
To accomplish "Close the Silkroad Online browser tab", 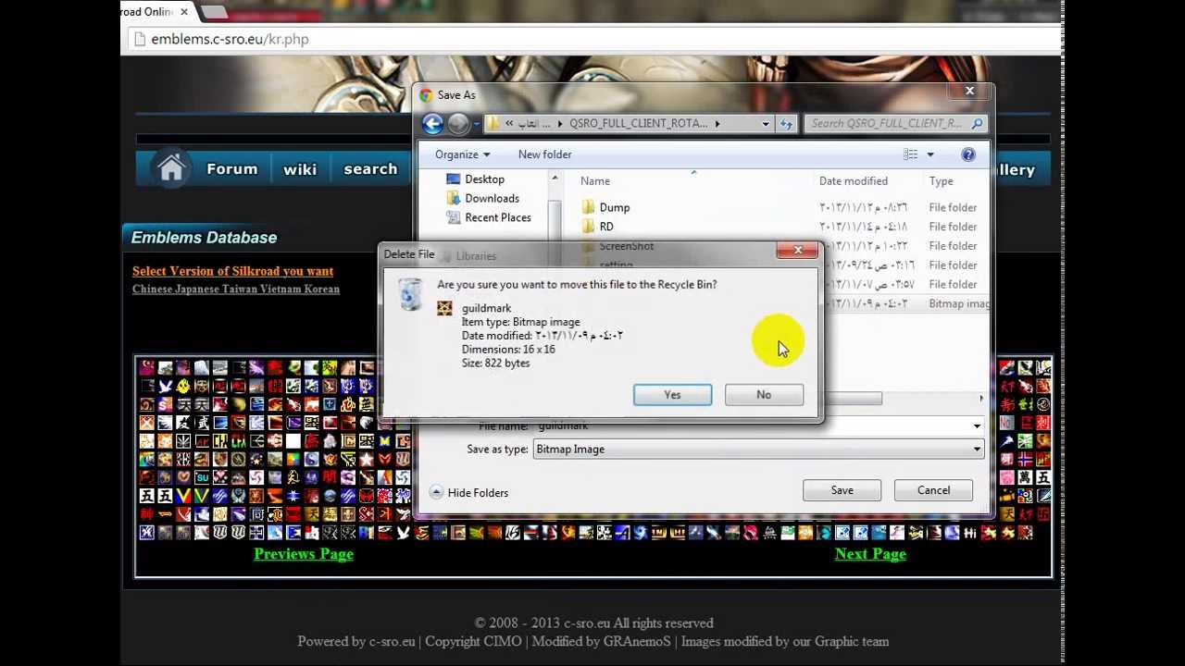I will coord(184,12).
